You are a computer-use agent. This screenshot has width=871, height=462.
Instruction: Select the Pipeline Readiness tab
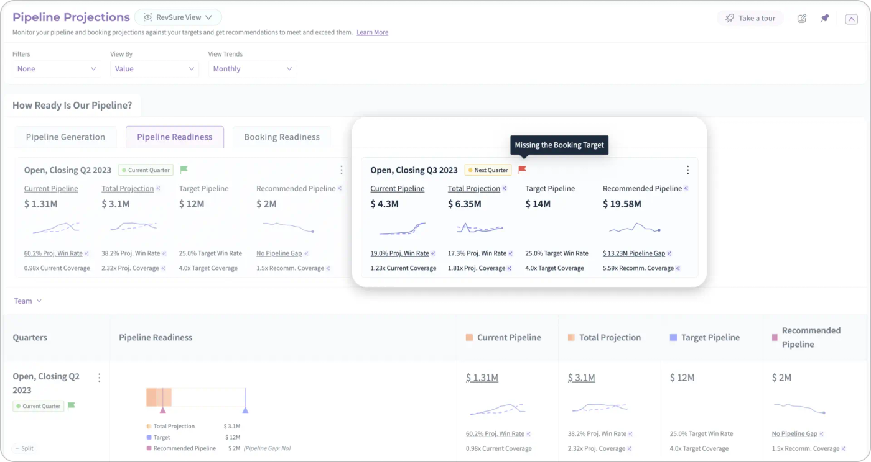click(174, 137)
